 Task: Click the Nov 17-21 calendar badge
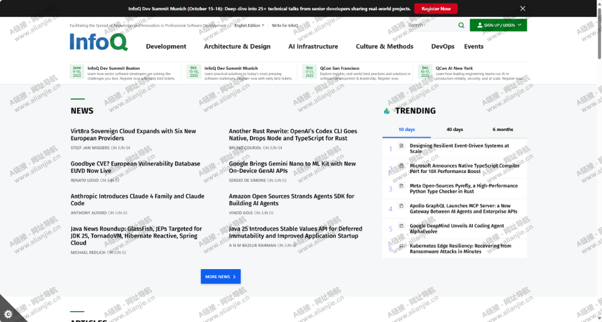tap(309, 71)
